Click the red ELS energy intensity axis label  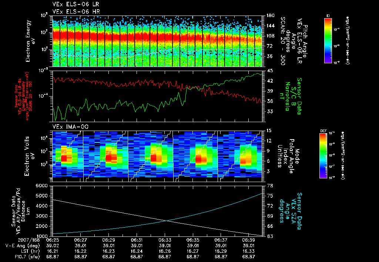[x=24, y=96]
